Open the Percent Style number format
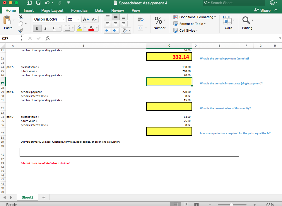 tap(159, 21)
